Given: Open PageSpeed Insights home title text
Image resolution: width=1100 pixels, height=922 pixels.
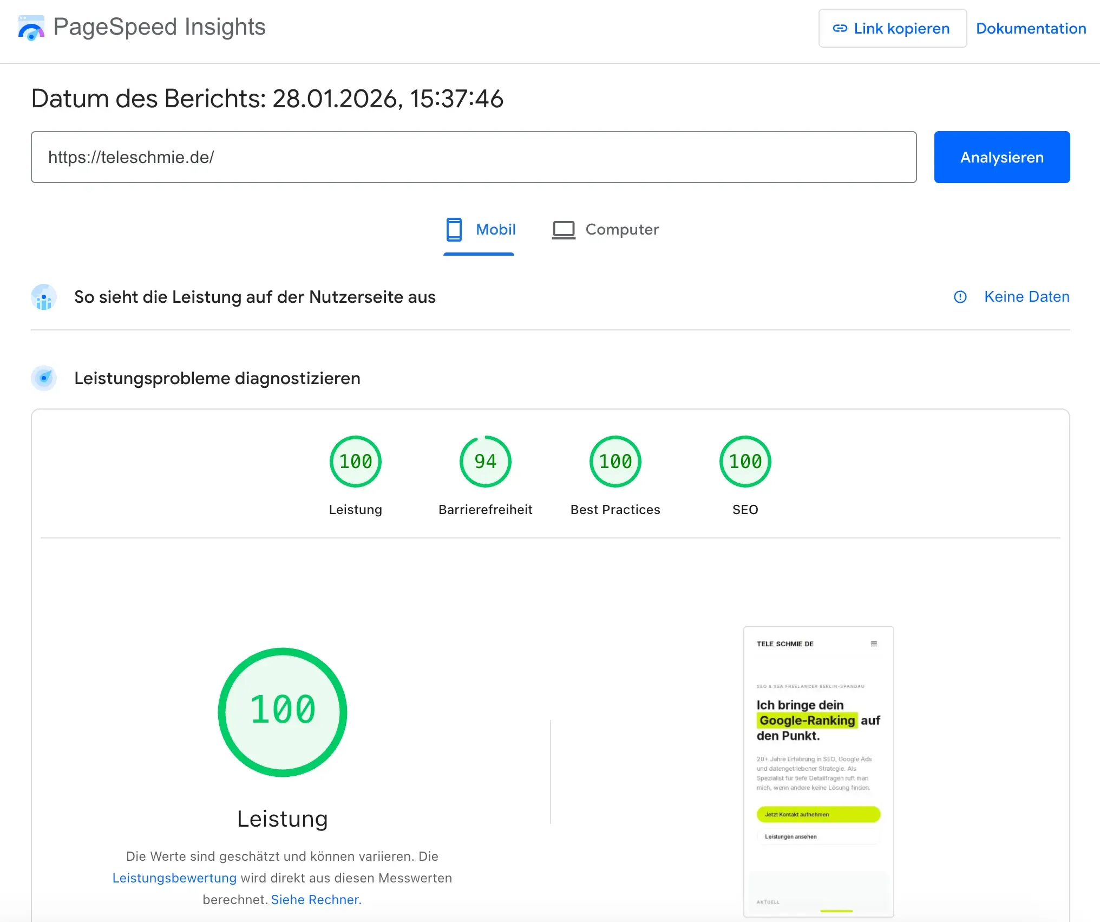Looking at the screenshot, I should point(159,27).
